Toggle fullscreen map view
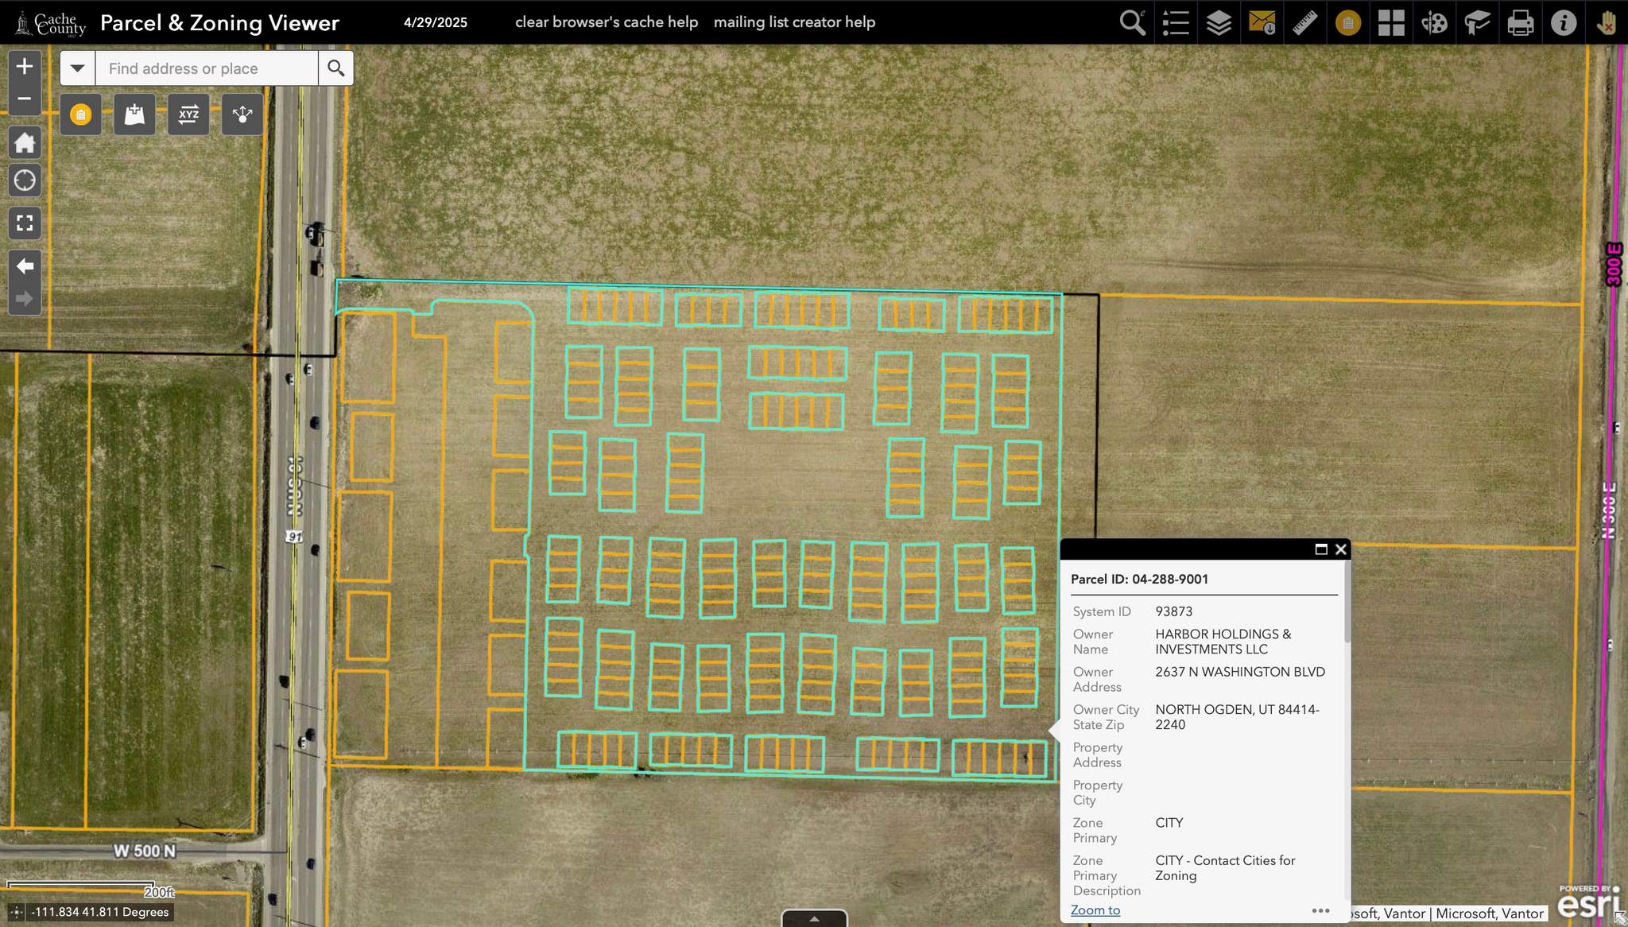The height and width of the screenshot is (927, 1628). pyautogui.click(x=25, y=223)
